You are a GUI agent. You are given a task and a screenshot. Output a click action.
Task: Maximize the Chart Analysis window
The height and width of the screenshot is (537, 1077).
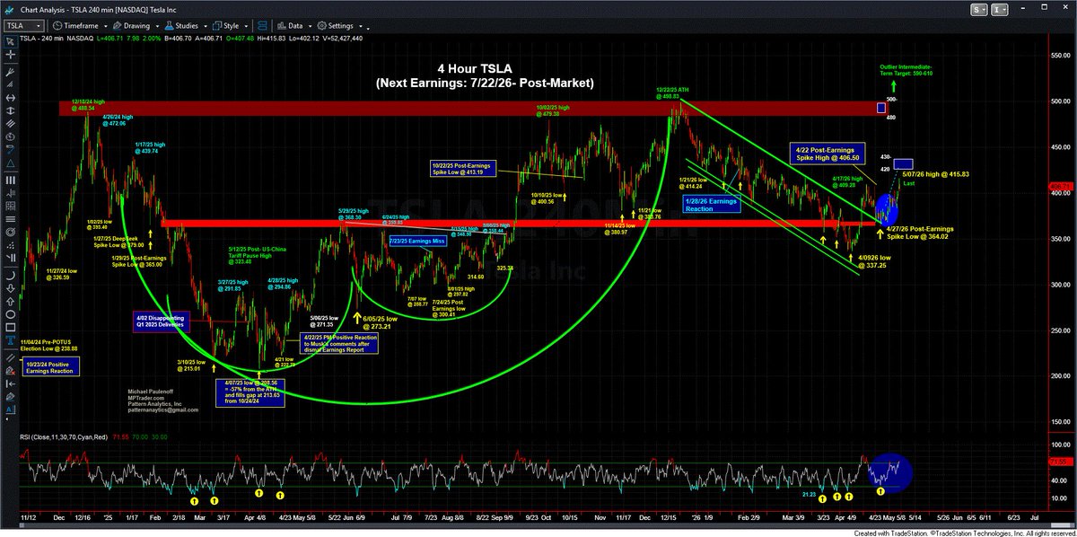click(1046, 7)
